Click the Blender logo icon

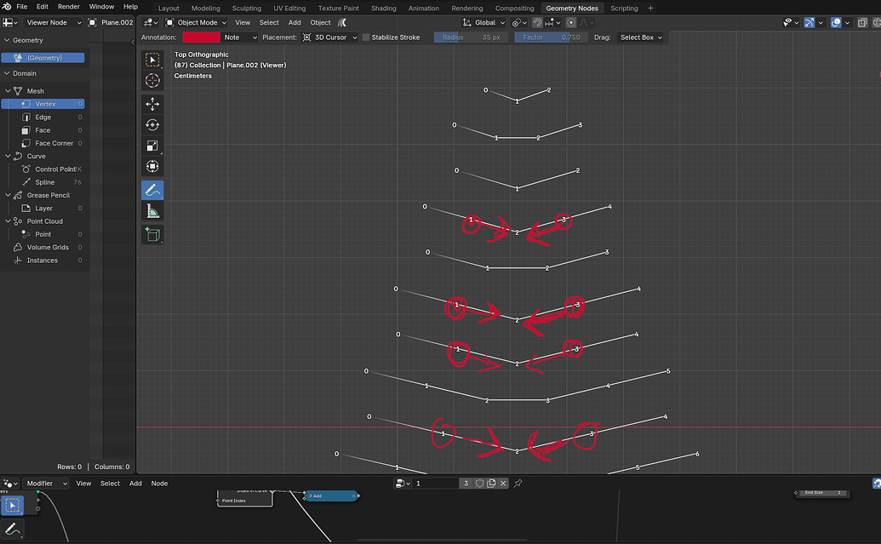coord(7,7)
